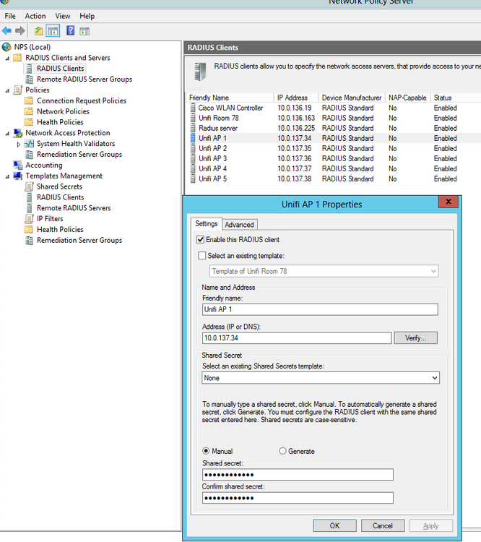Select RADIUS Clients under RADIUS Clients and Servers
481x542 pixels.
point(61,69)
